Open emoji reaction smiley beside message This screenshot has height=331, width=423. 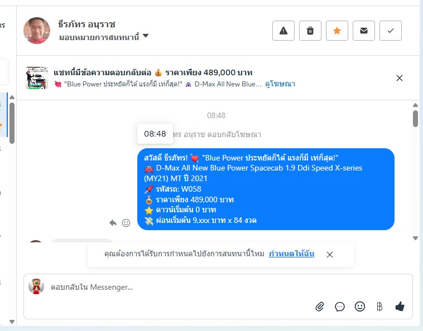point(126,223)
